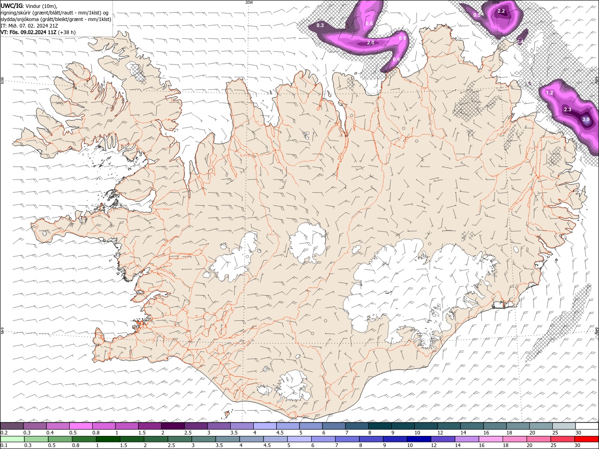Screen dimensions: 599x449
Task: Select the 0.2 swatch in snow scale
Action: point(12,426)
